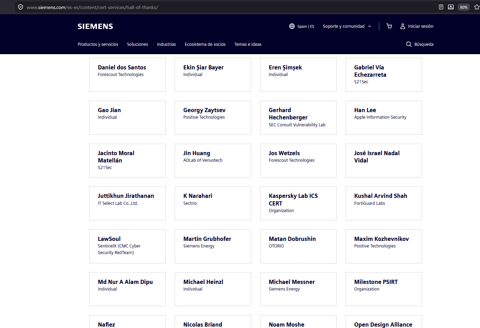The width and height of the screenshot is (480, 328).
Task: Select the Gao Jian card
Action: click(127, 118)
